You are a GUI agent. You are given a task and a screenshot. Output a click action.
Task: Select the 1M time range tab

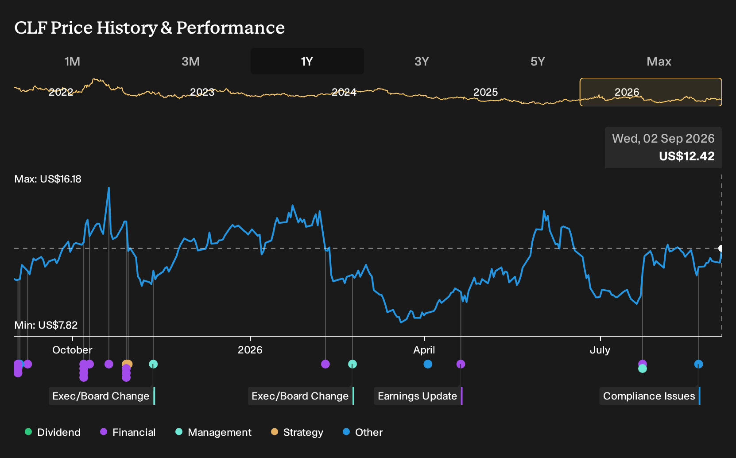coord(72,61)
